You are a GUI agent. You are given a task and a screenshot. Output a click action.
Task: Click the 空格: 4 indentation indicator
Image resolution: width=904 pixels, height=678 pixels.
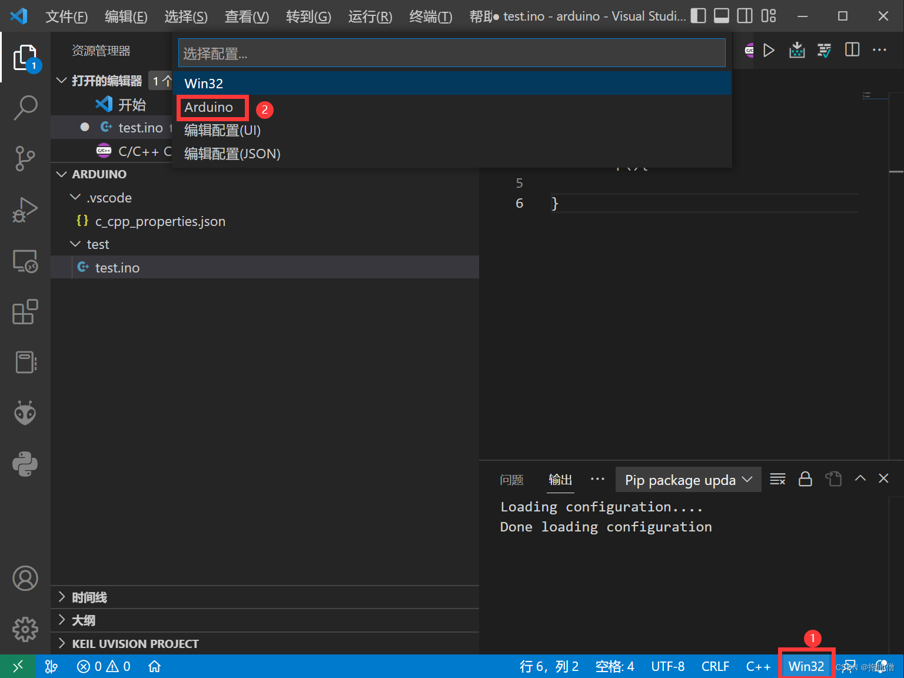614,666
